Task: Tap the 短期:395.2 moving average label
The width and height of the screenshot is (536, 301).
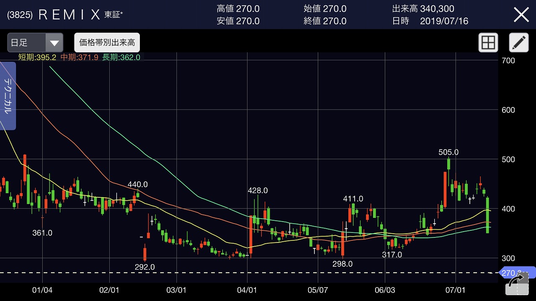Action: pyautogui.click(x=38, y=57)
